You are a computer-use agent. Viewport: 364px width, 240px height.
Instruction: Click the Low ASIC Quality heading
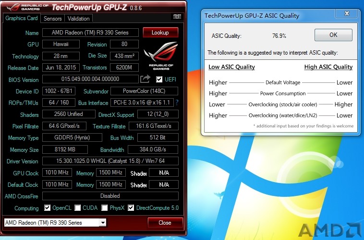pos(231,67)
